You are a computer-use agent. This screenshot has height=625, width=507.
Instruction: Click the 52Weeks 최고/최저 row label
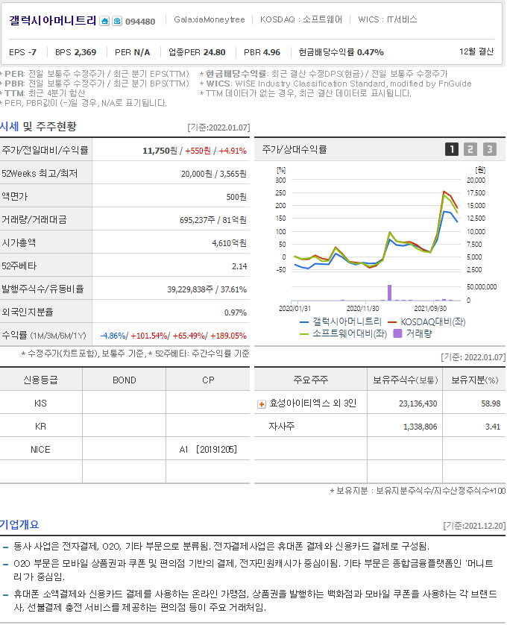pos(40,173)
